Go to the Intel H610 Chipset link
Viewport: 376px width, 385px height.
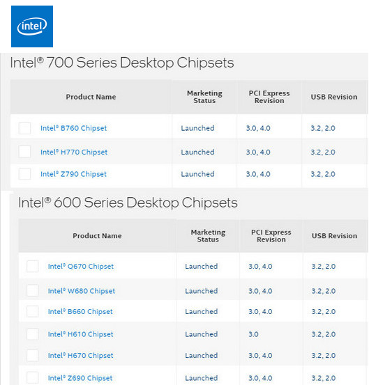point(80,334)
